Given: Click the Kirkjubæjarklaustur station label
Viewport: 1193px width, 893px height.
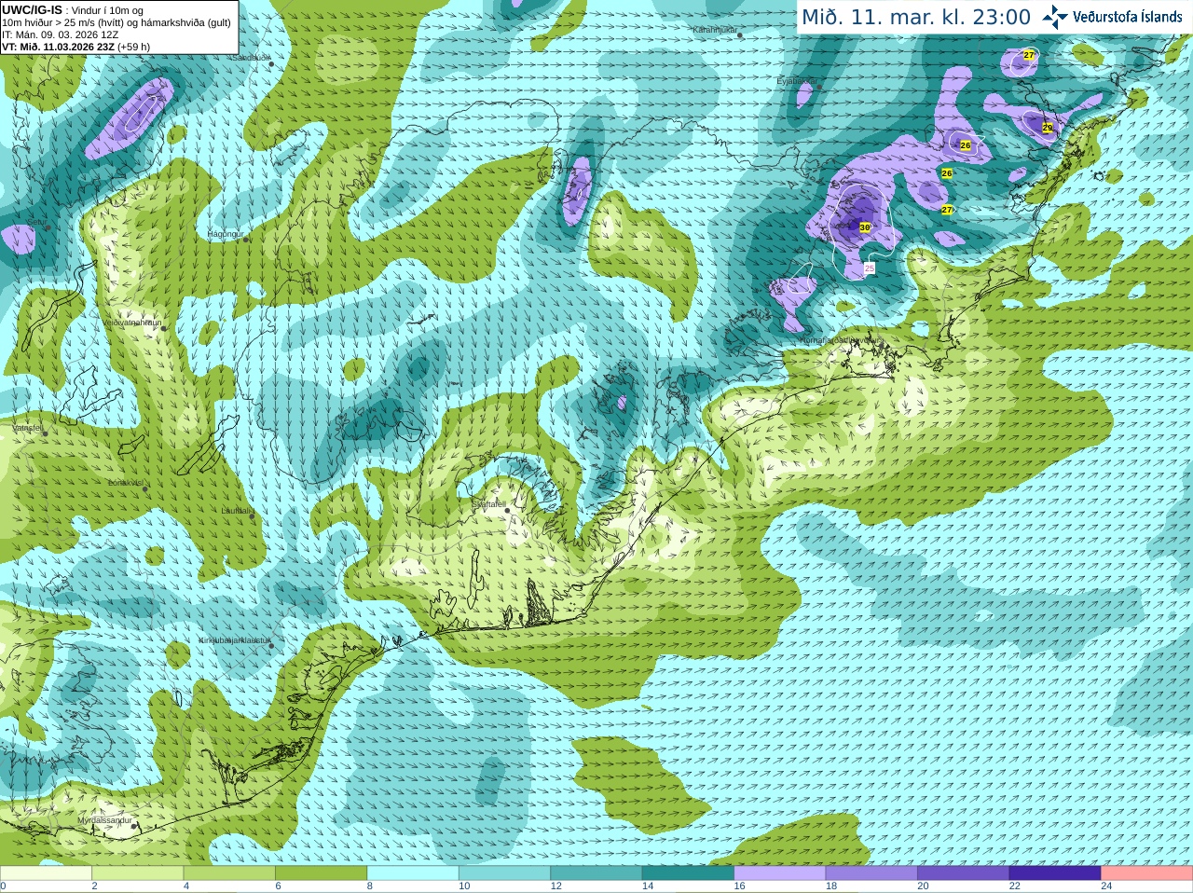Looking at the screenshot, I should point(235,641).
